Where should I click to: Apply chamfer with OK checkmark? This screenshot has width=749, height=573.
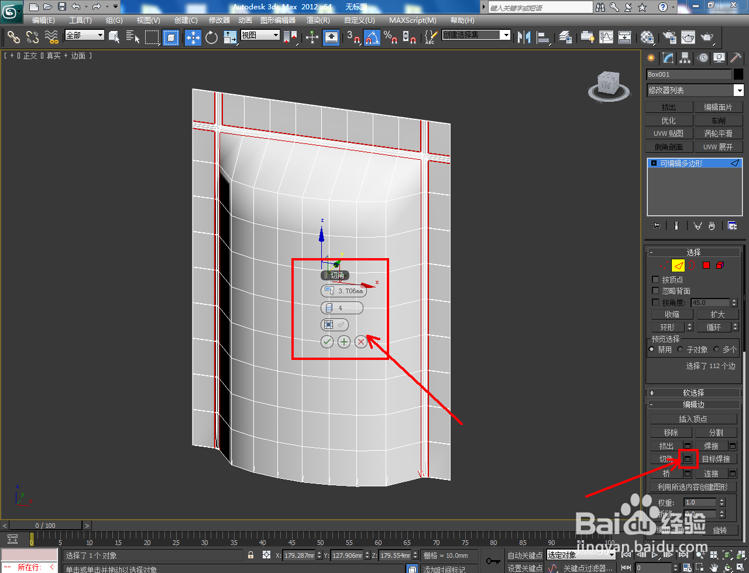327,342
